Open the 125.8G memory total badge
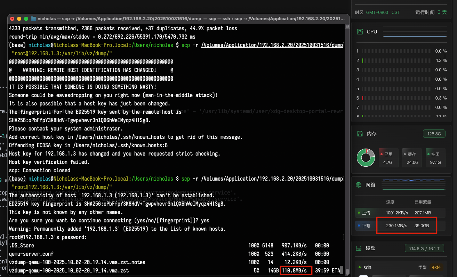This screenshot has height=277, width=457. click(434, 134)
